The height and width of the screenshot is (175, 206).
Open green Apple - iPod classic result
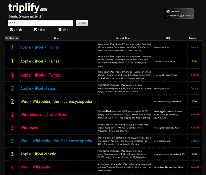[x=38, y=154]
